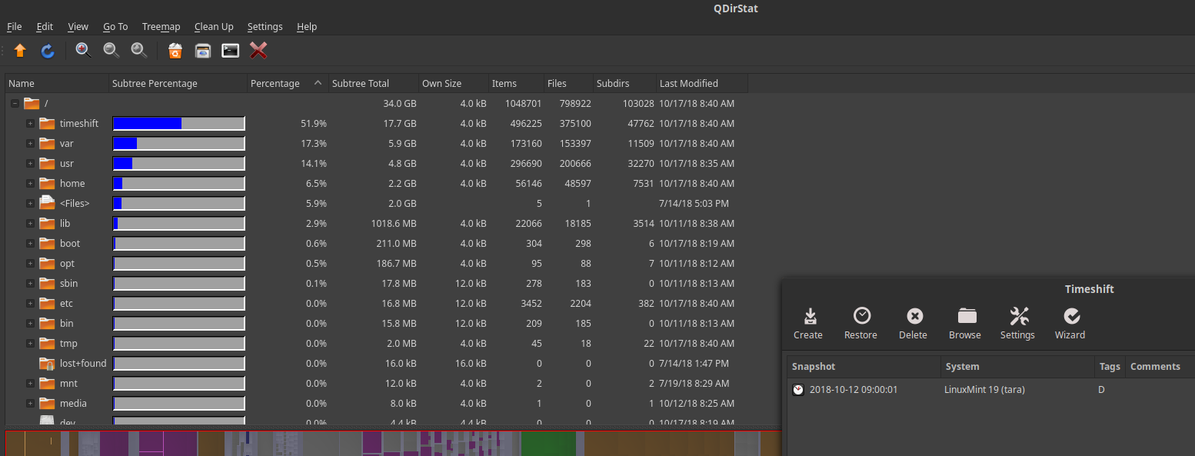The image size is (1195, 456).
Task: Expand the etc folder
Action: 30,303
